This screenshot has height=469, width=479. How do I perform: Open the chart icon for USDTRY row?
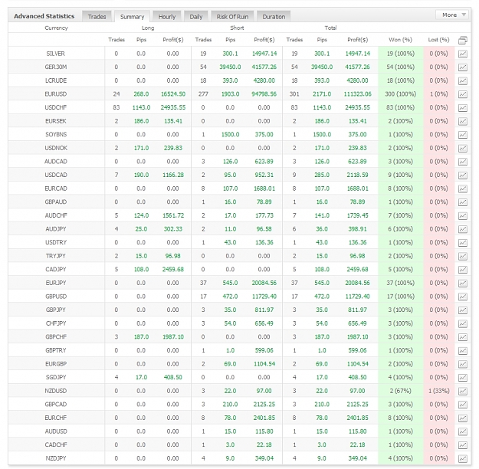coord(462,243)
